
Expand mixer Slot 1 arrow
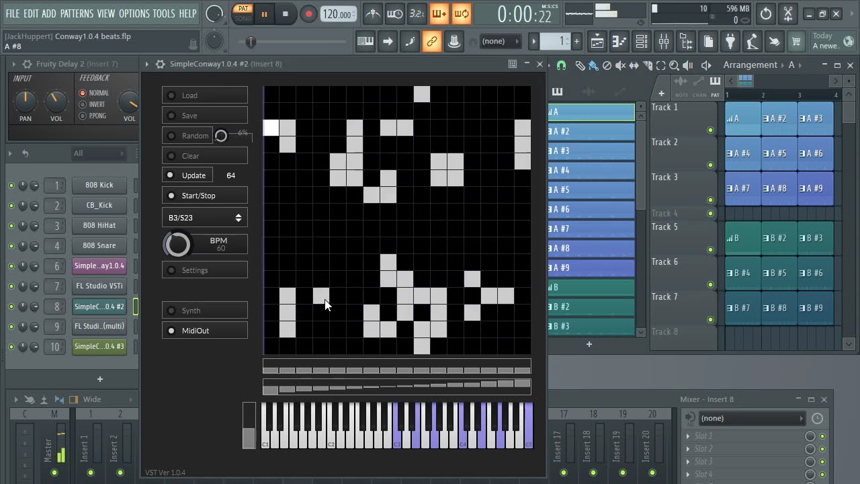coord(688,436)
